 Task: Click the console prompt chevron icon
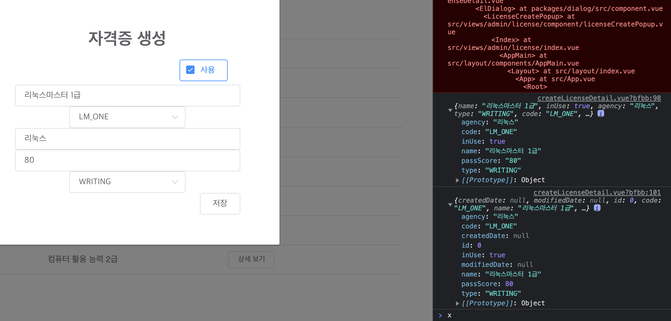click(x=440, y=315)
